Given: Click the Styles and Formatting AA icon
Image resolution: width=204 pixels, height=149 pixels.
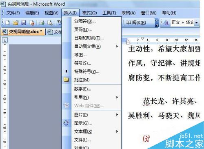Looking at the screenshot, I should [x=166, y=22].
